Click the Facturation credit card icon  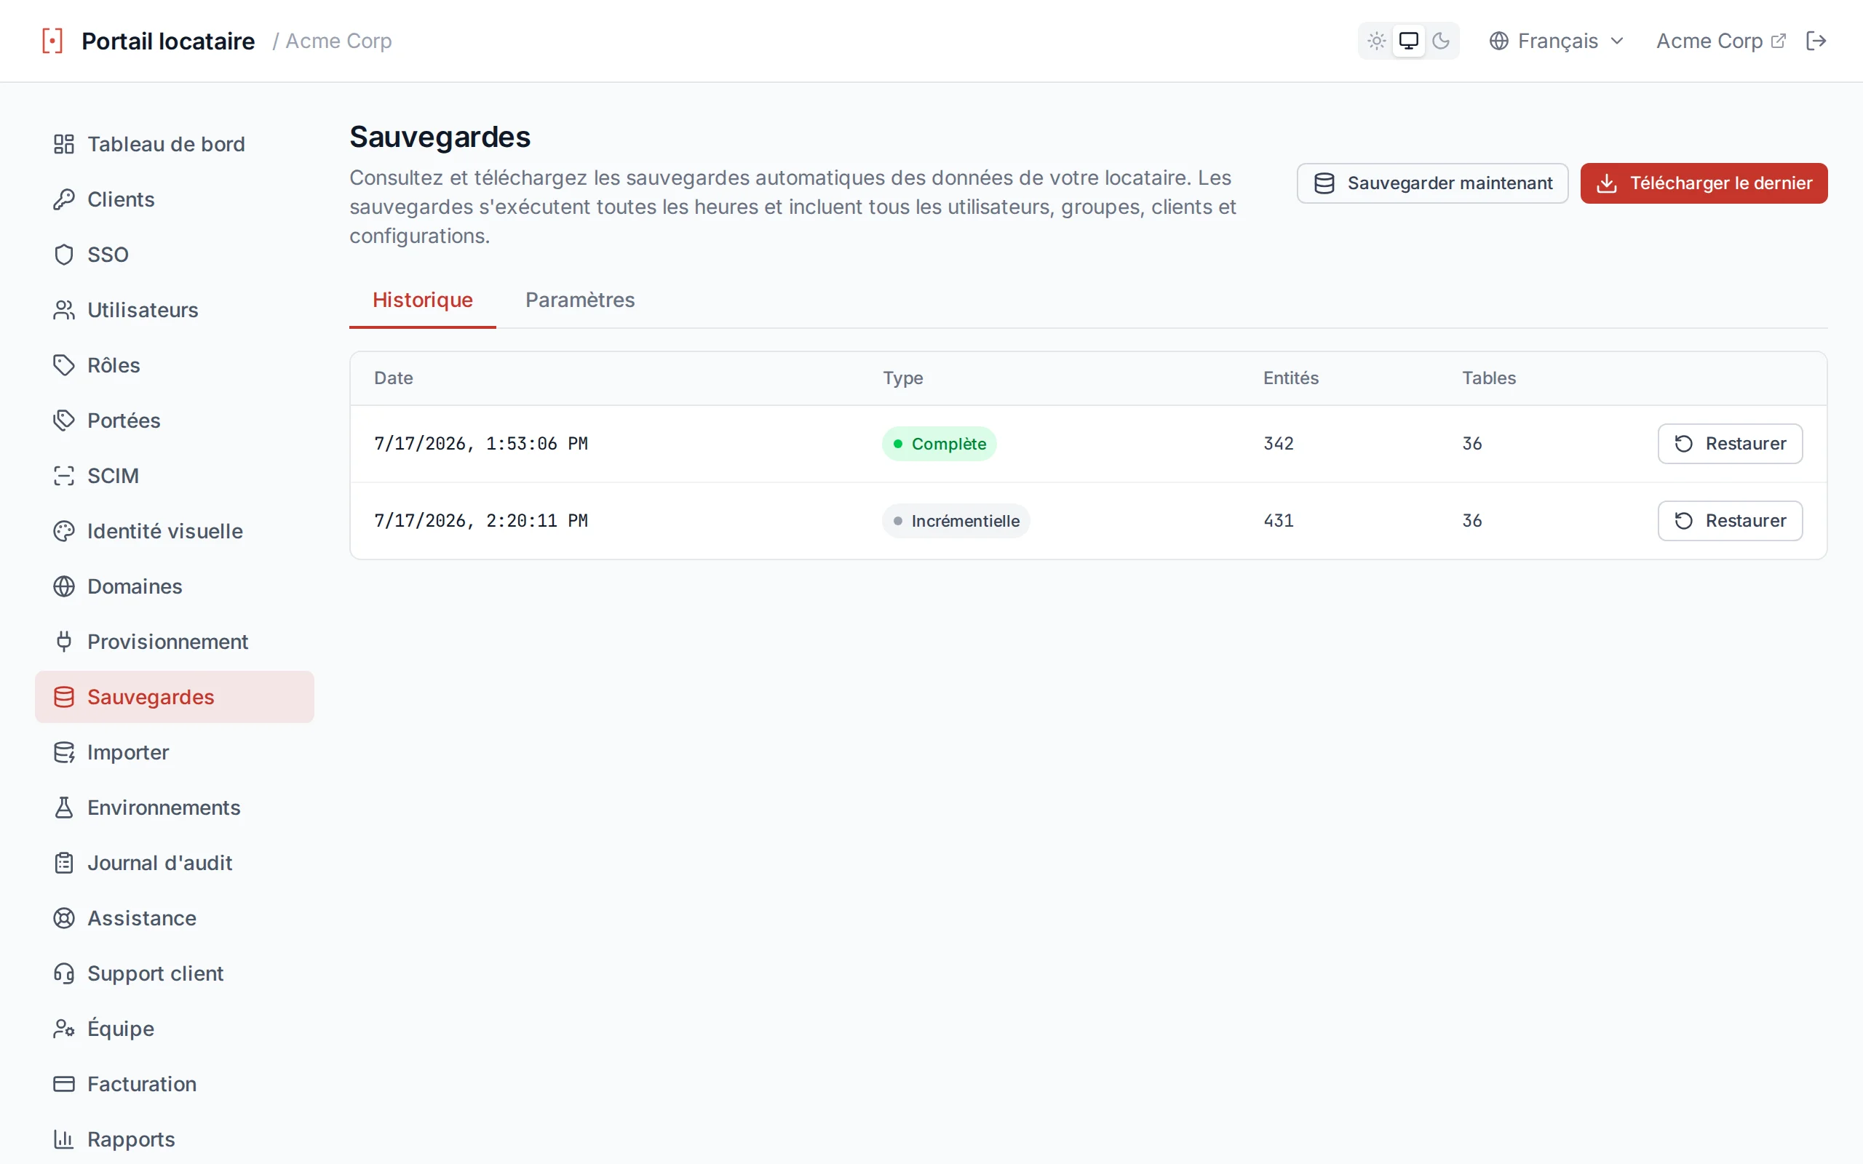(x=64, y=1084)
